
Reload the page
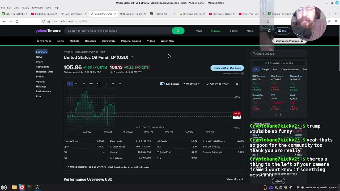click(17, 21)
